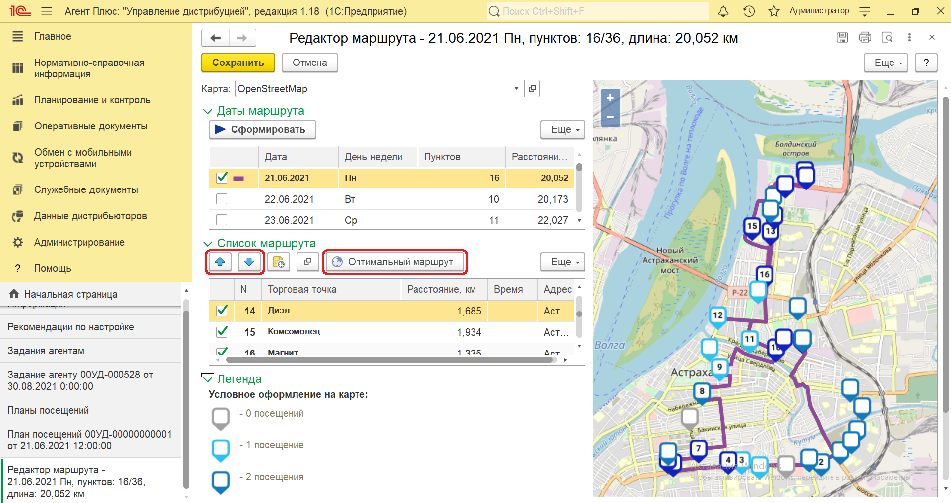Zoom in on the map
The height and width of the screenshot is (503, 951).
[x=610, y=98]
